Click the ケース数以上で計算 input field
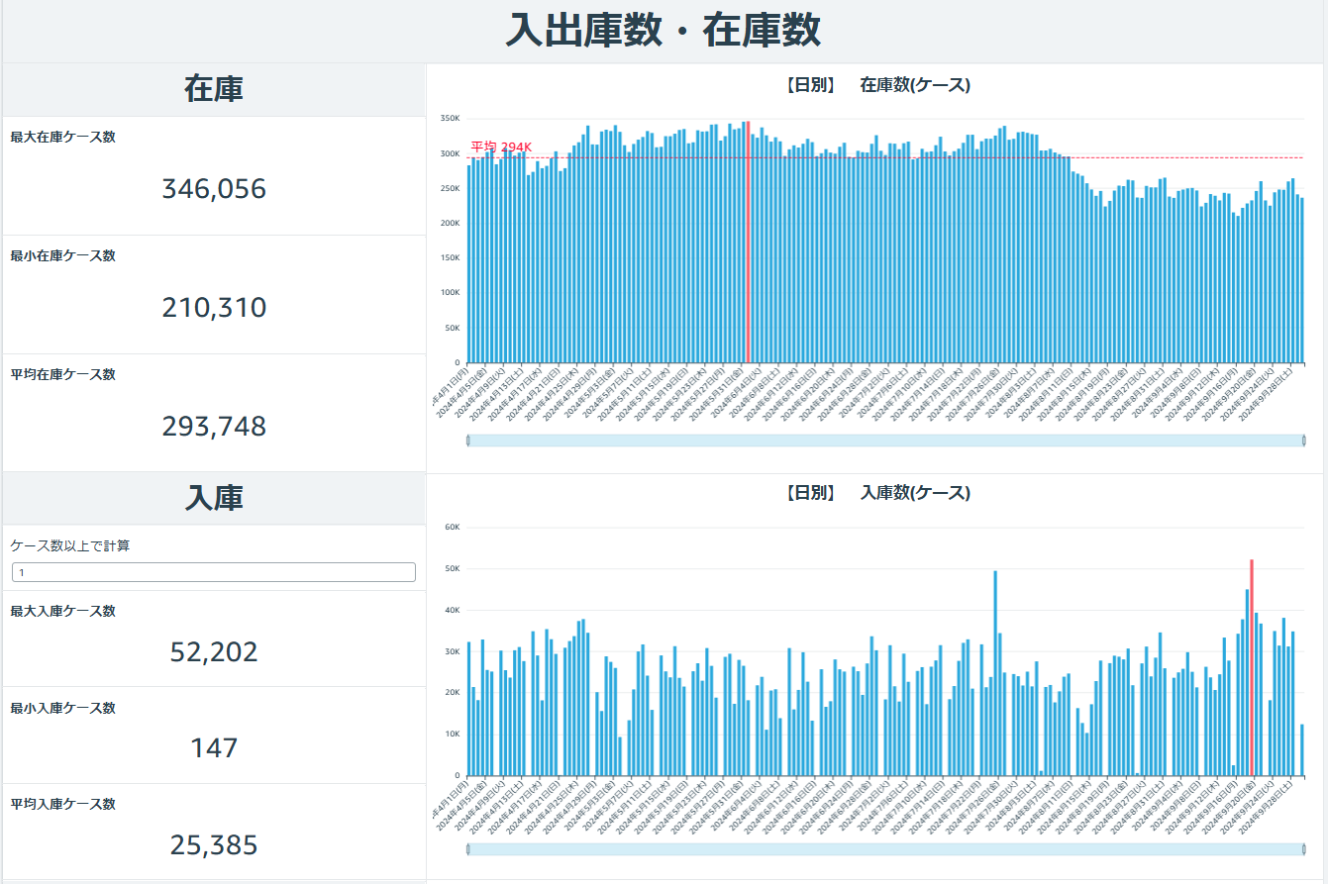The height and width of the screenshot is (884, 1328). (x=213, y=572)
